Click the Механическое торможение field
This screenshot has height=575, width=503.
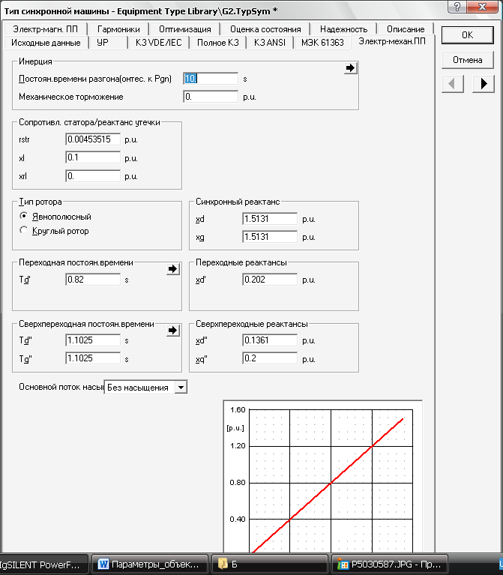point(211,97)
